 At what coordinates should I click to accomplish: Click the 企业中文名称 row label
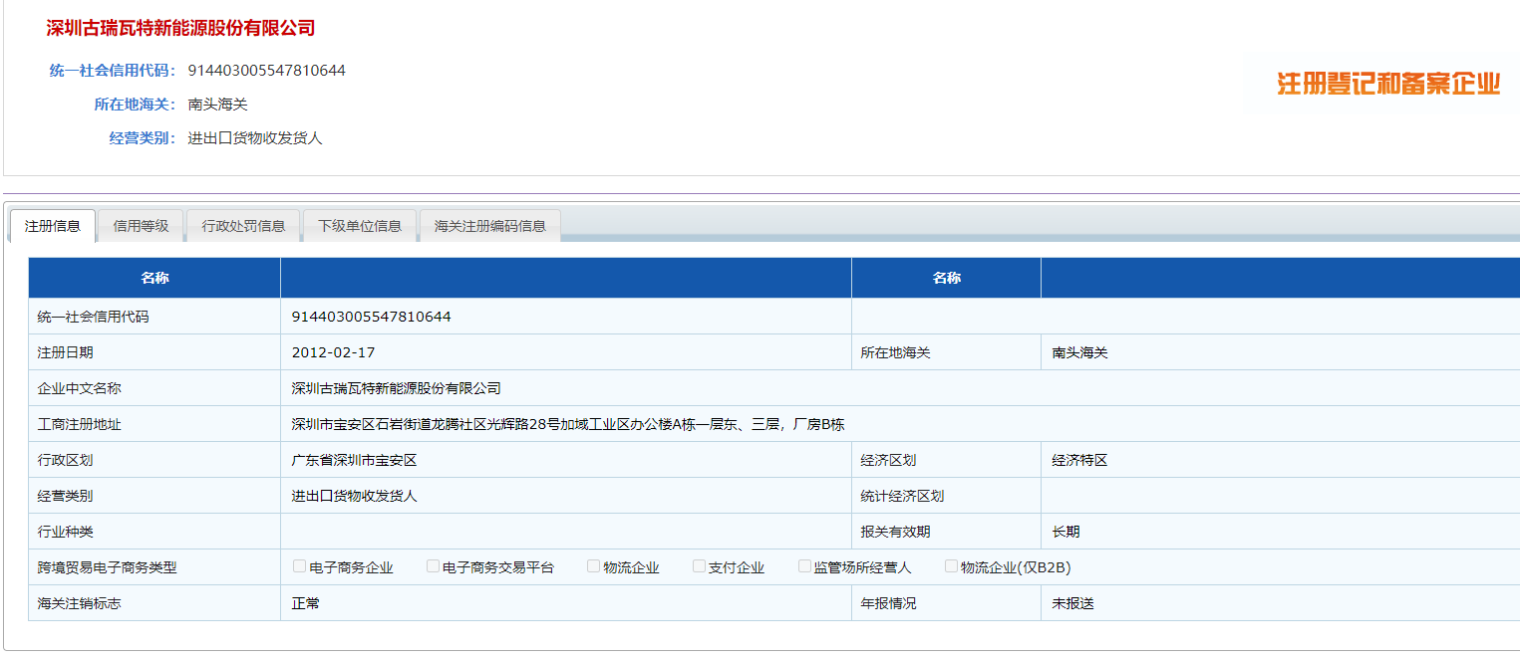click(79, 388)
